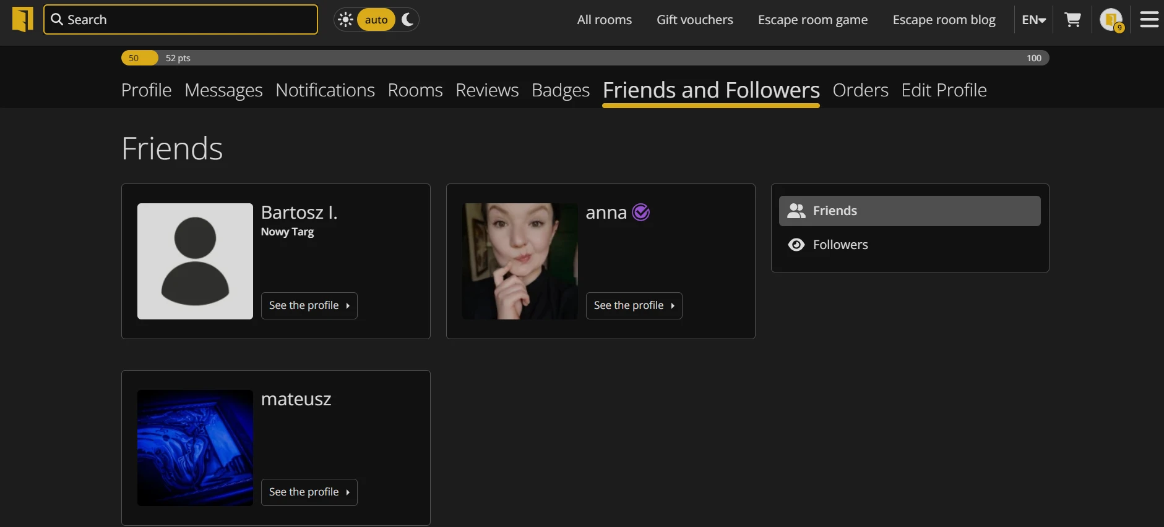Image resolution: width=1164 pixels, height=527 pixels.
Task: Open the shopping cart
Action: pyautogui.click(x=1072, y=20)
